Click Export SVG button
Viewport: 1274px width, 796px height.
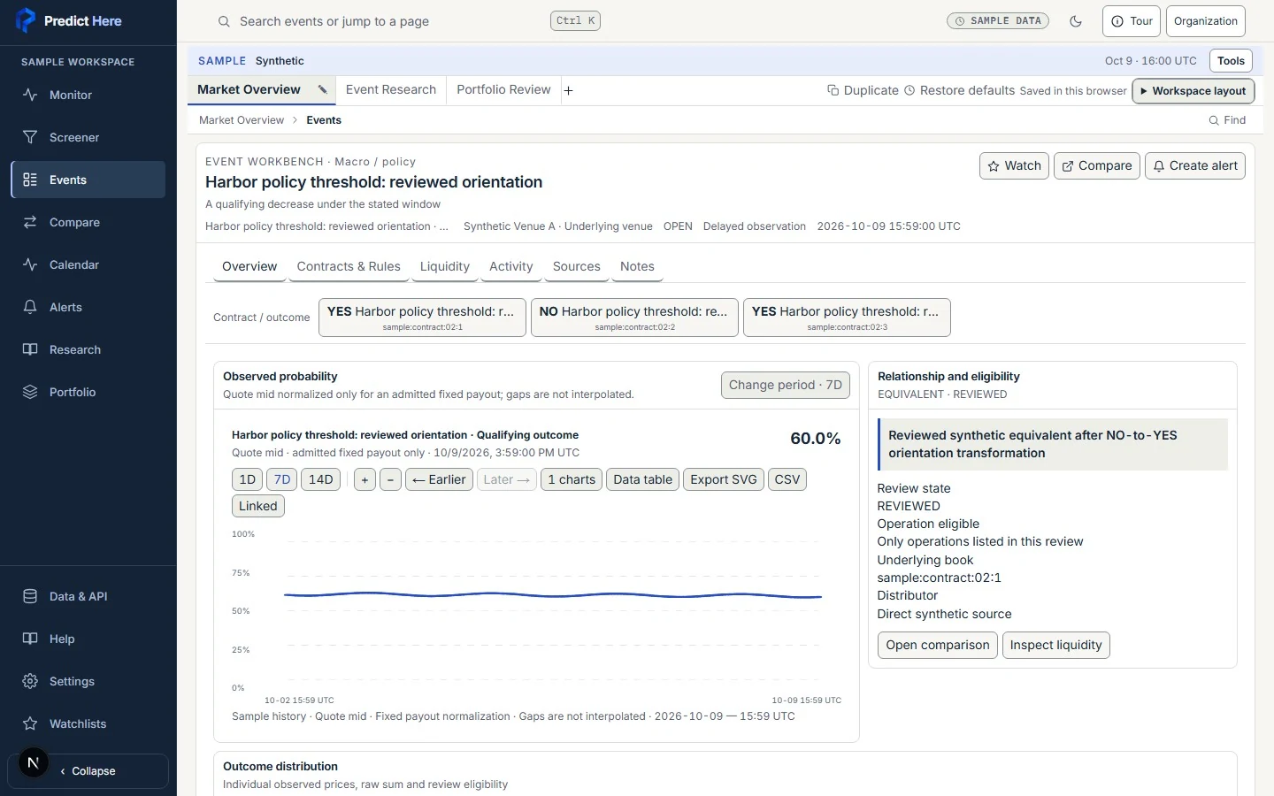point(724,479)
